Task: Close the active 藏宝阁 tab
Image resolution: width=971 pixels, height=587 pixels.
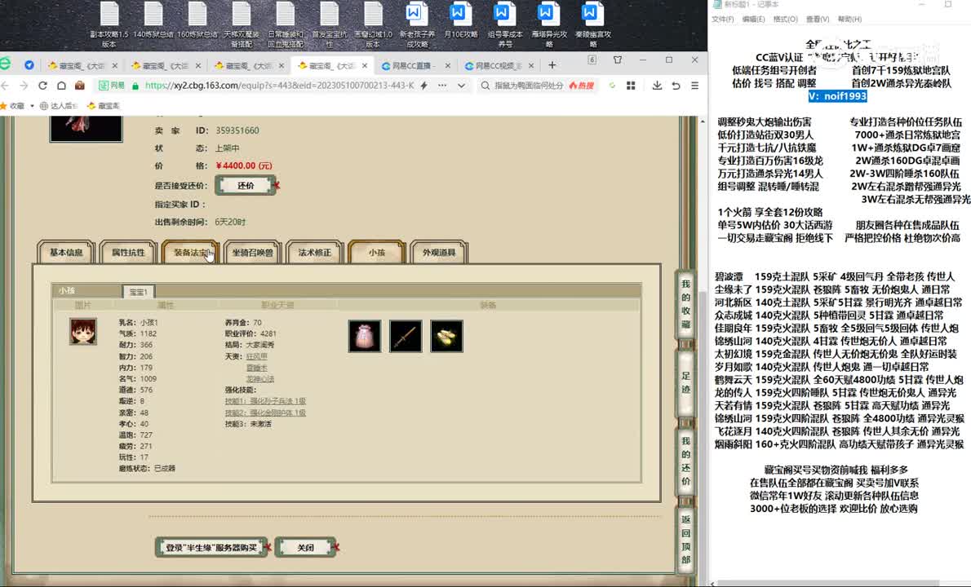Action: click(365, 65)
